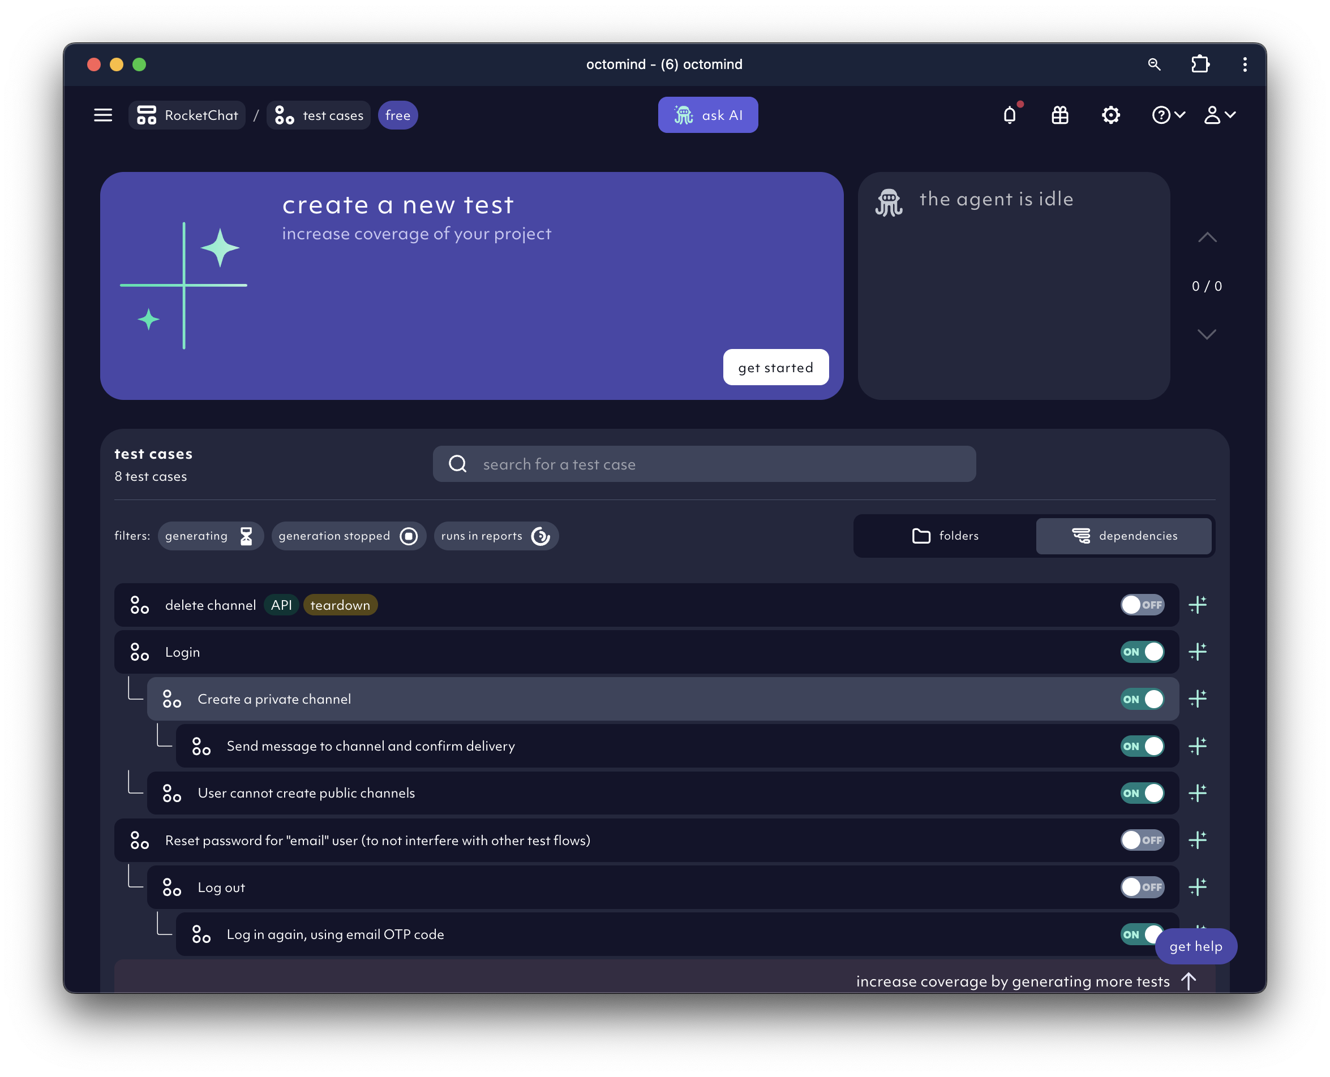Click the test case icon beside delete channel
The height and width of the screenshot is (1077, 1330).
pos(140,605)
